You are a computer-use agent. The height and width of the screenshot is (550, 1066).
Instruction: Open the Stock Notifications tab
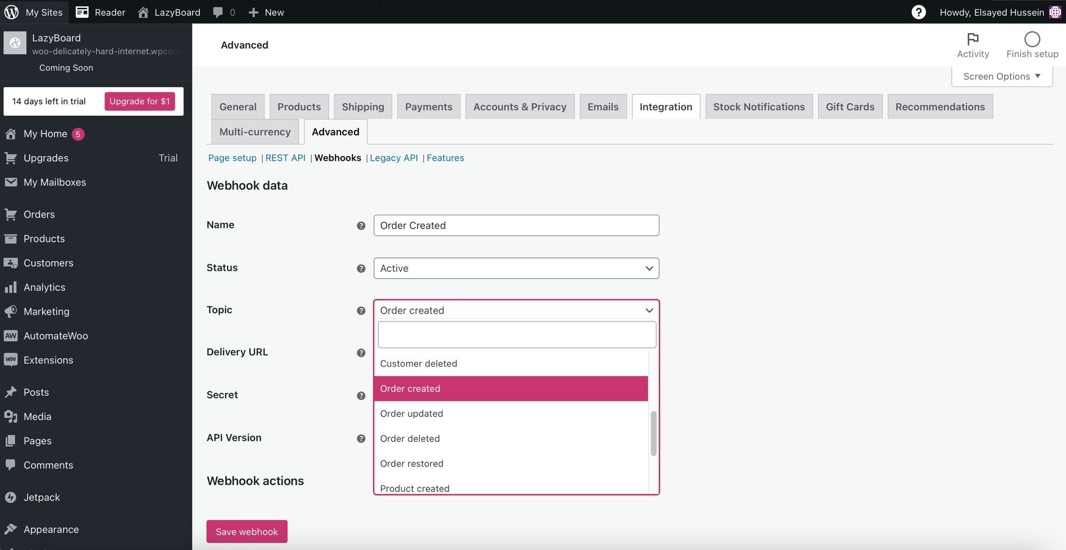pyautogui.click(x=758, y=107)
